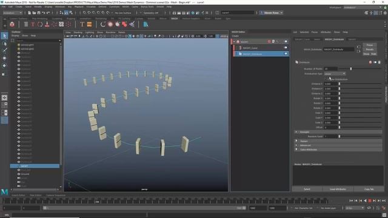Click the blue document MASH Editor shelf icon

pos(145,24)
